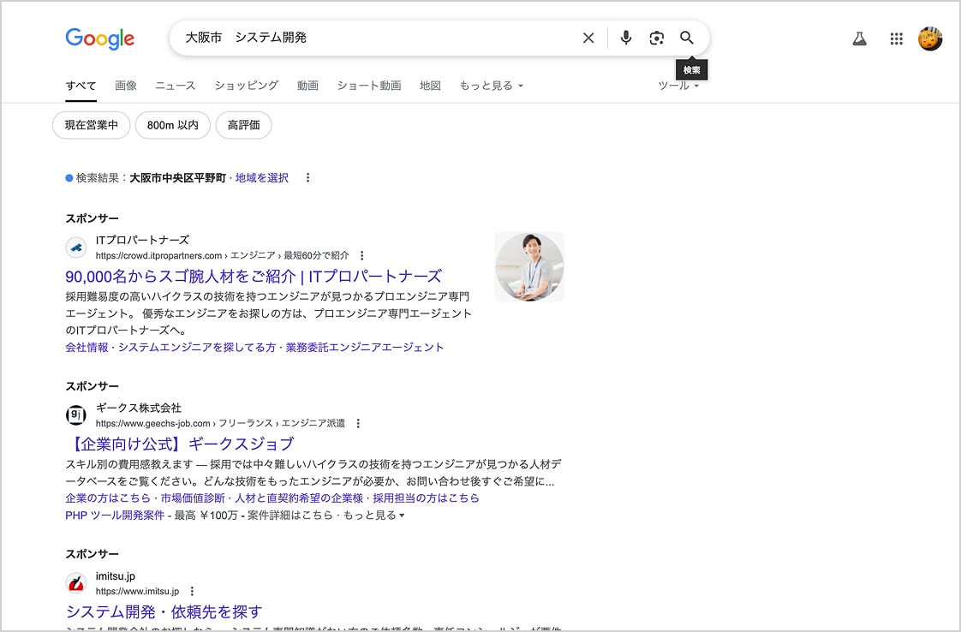Start a voice search with the microphone icon

625,38
